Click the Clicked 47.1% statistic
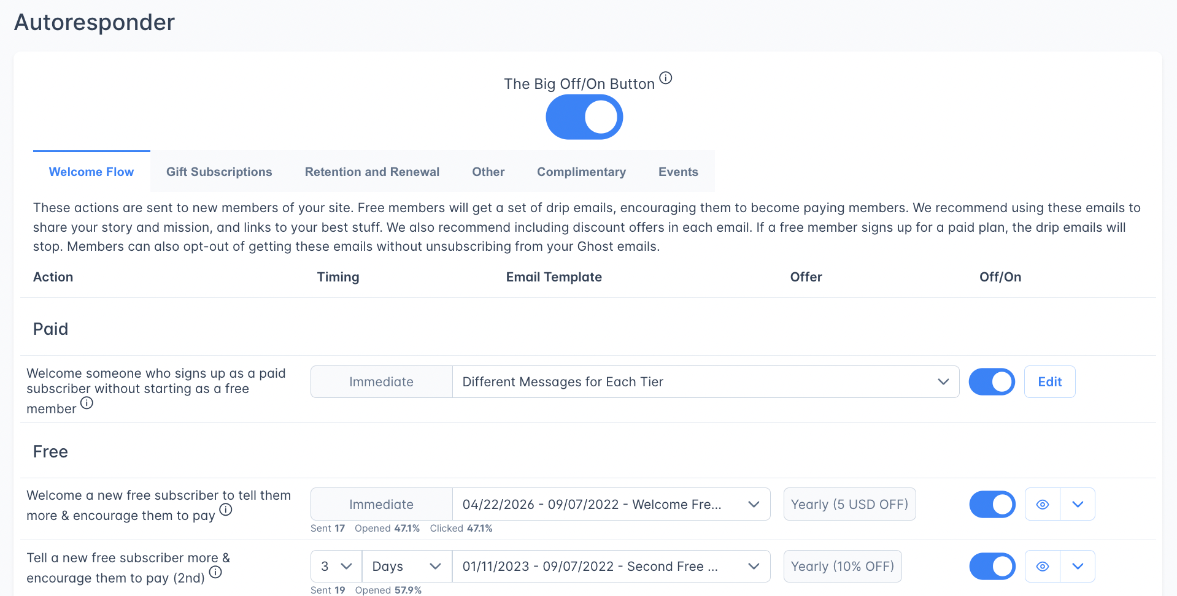 click(461, 528)
